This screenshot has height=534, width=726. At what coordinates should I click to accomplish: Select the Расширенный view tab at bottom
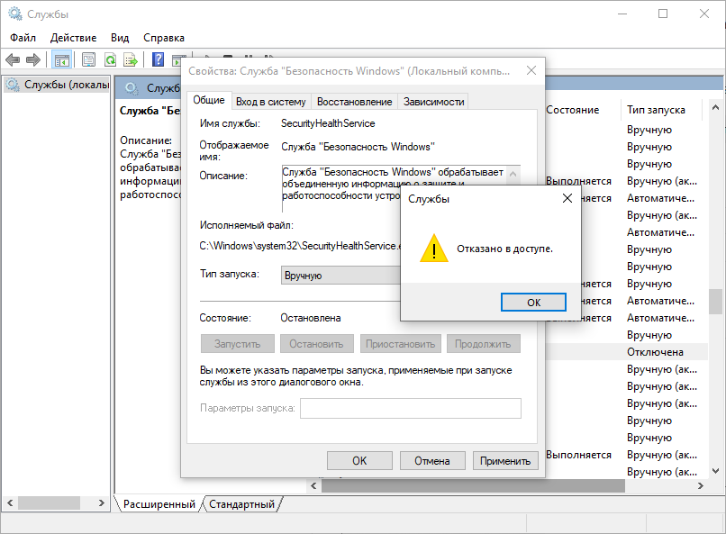click(x=159, y=504)
